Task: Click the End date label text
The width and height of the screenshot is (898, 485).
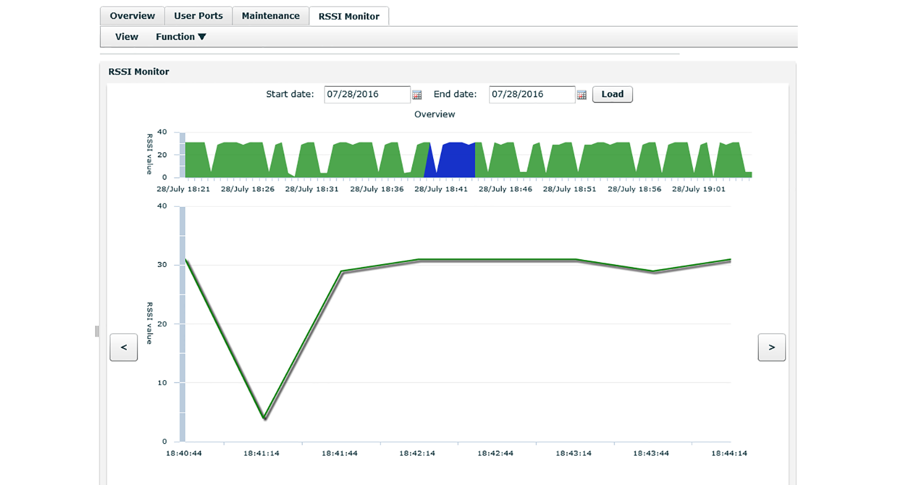Action: point(455,94)
